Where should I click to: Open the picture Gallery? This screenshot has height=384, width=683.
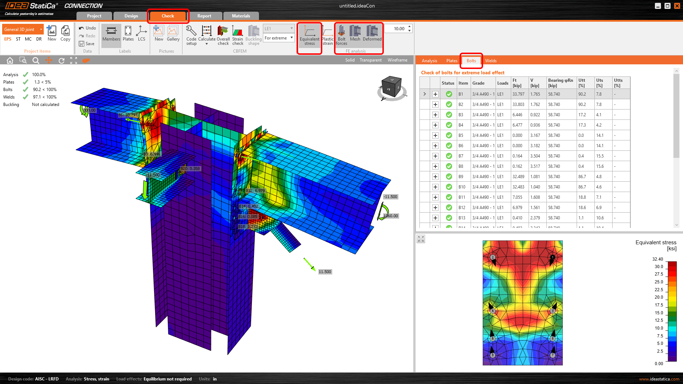pos(173,34)
